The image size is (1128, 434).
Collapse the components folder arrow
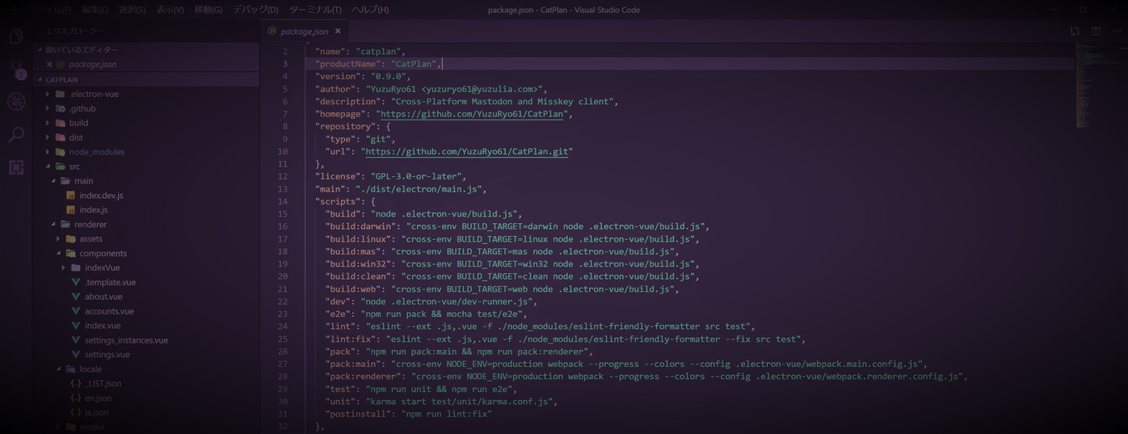coord(58,254)
